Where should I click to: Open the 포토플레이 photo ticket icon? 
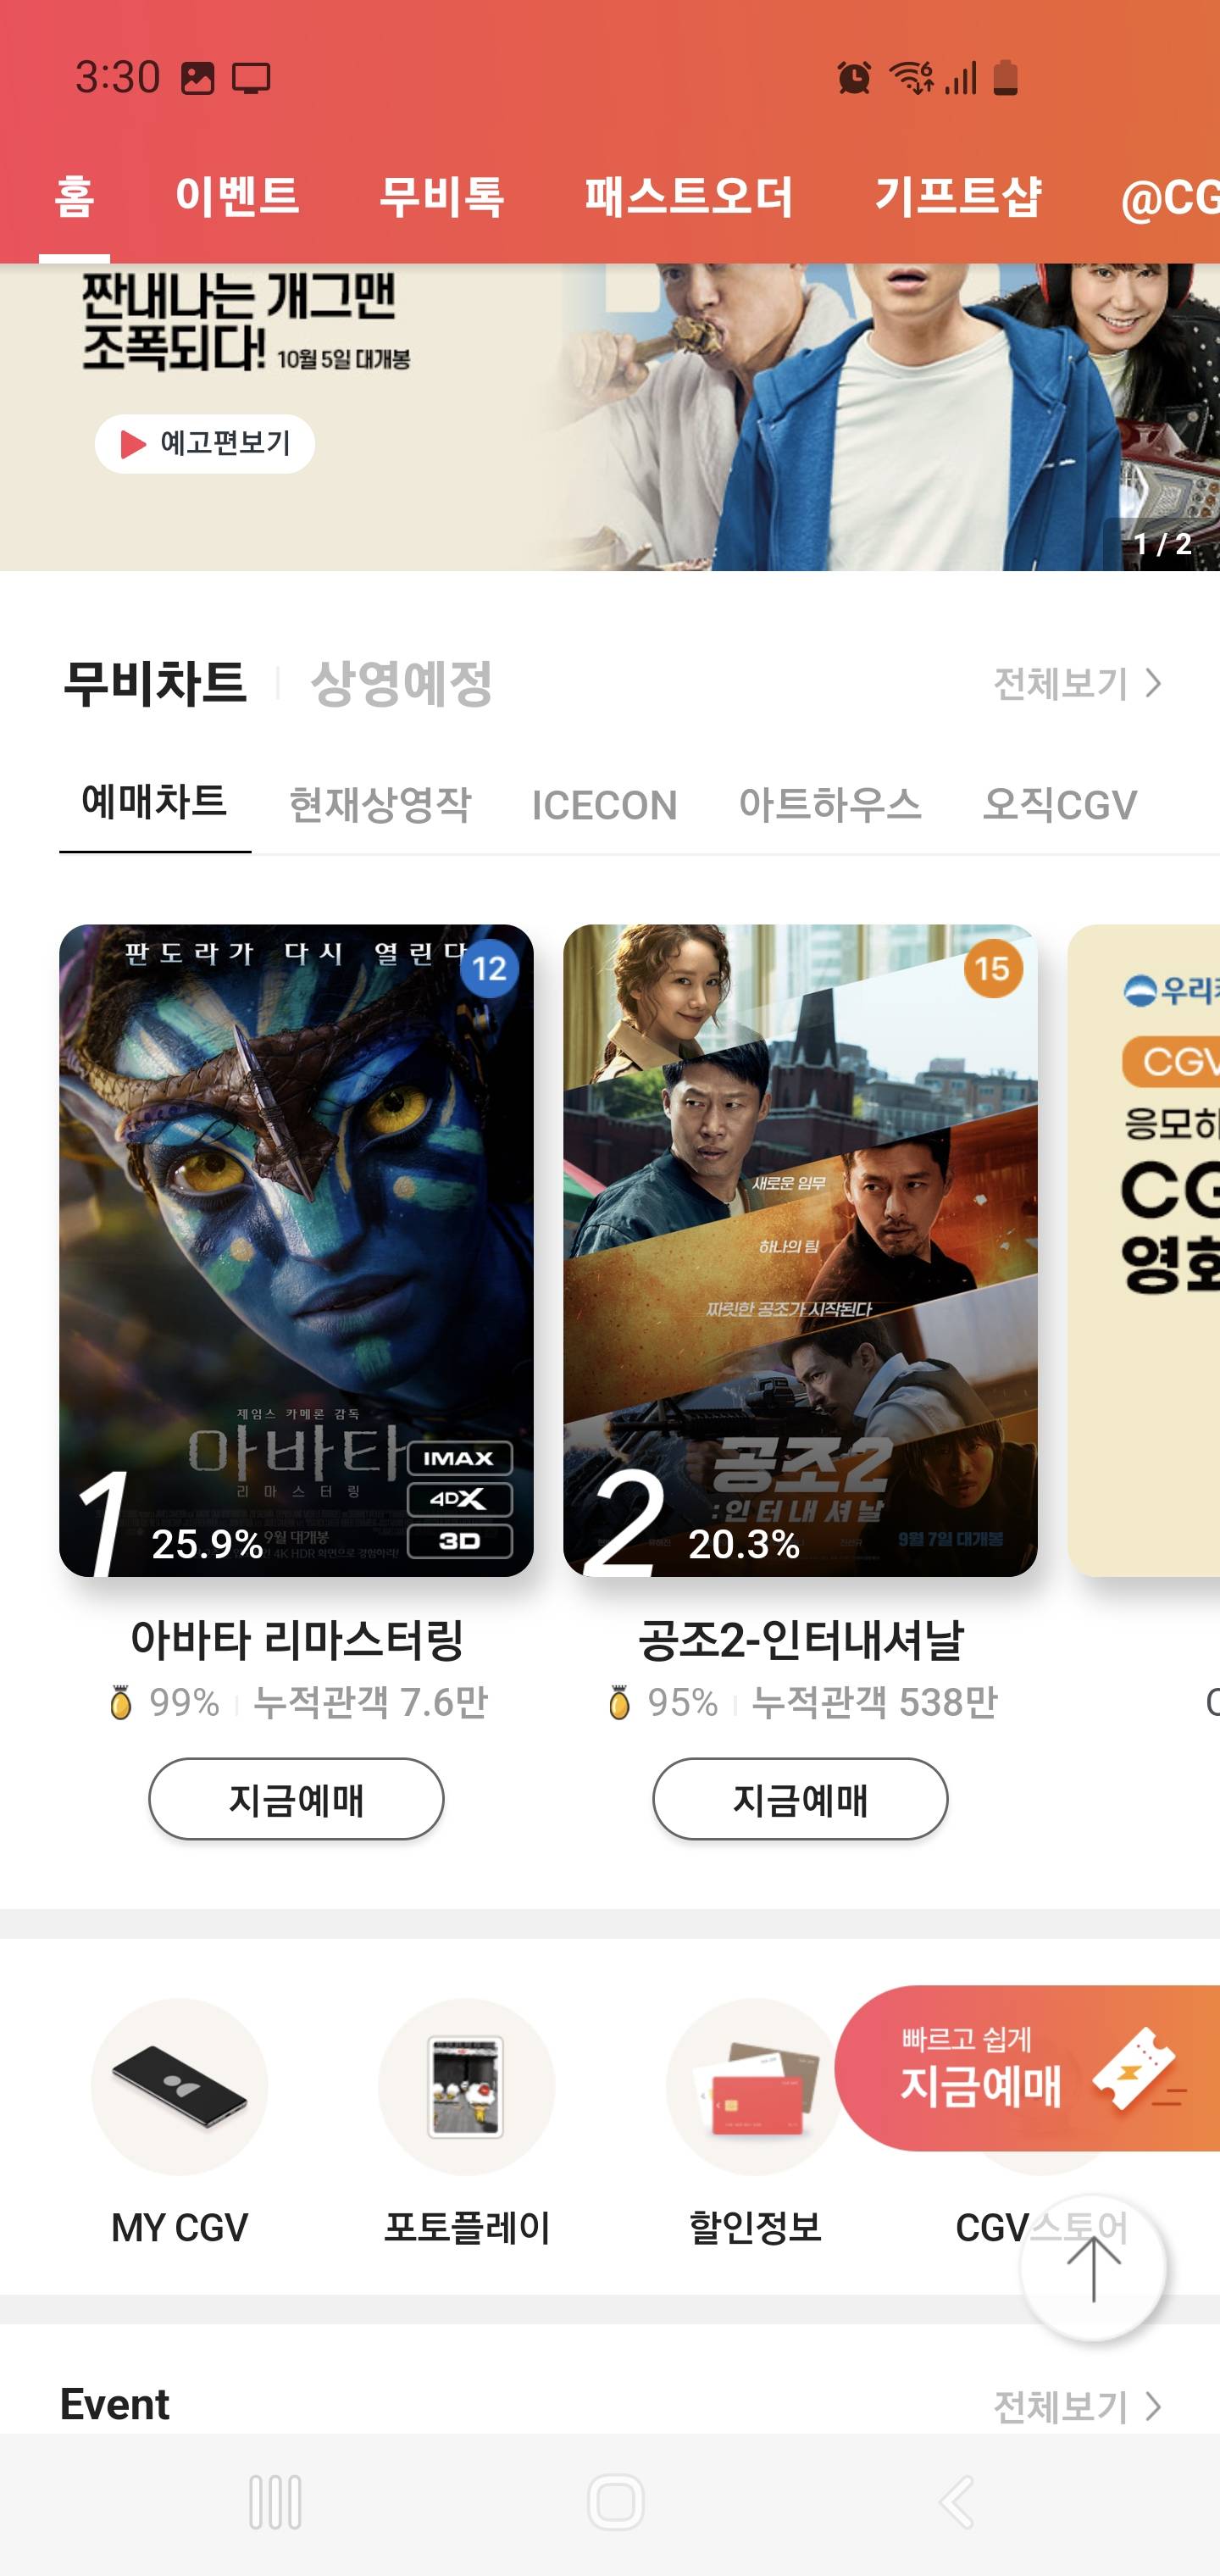(x=466, y=2087)
